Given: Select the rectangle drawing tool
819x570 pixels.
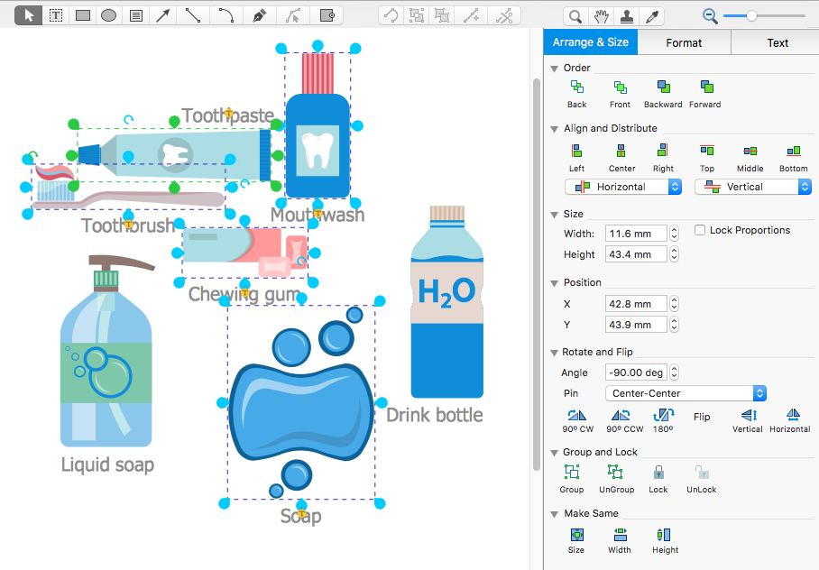Looking at the screenshot, I should (81, 15).
